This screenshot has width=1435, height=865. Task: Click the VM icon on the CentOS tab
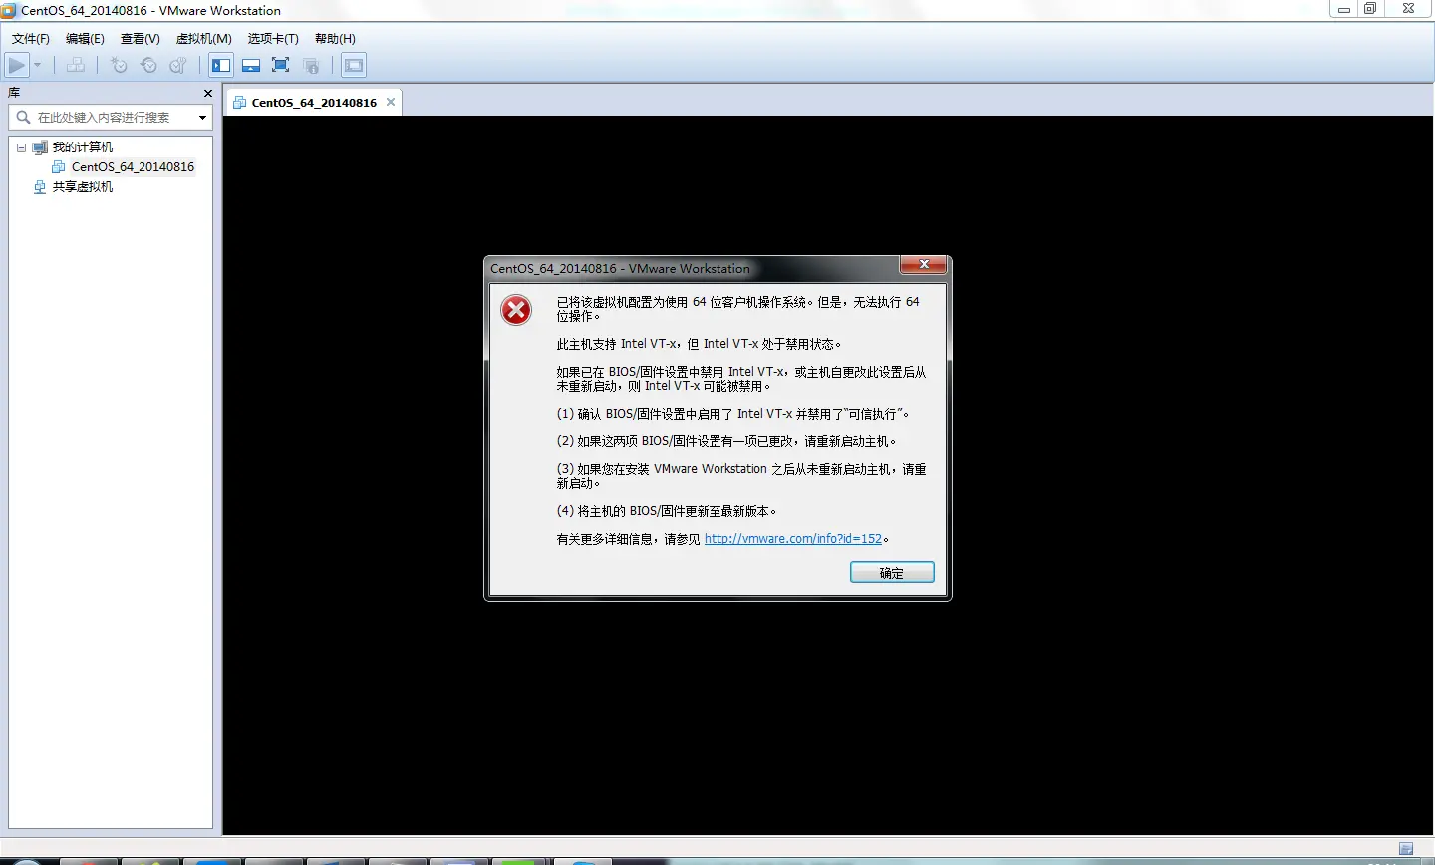[239, 103]
